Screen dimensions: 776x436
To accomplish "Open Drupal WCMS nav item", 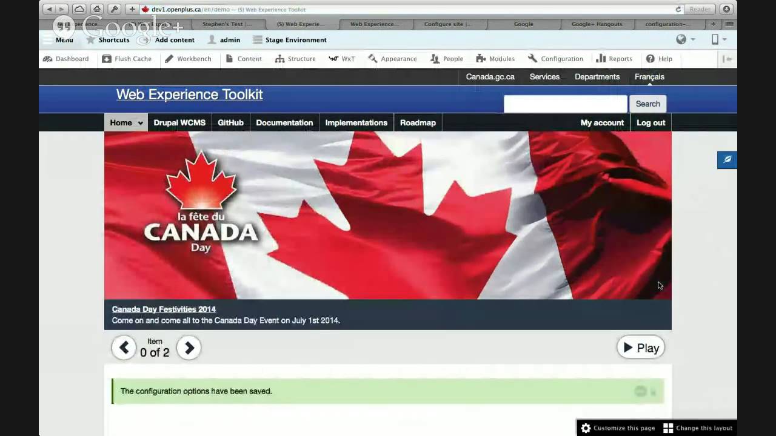I will tap(179, 123).
